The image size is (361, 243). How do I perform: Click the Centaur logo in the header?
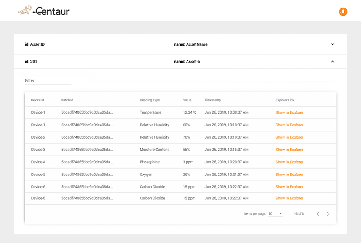click(x=44, y=11)
